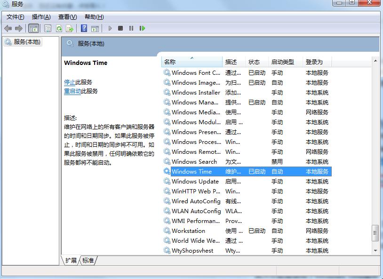Sort by the 状态 column header

tap(257, 62)
